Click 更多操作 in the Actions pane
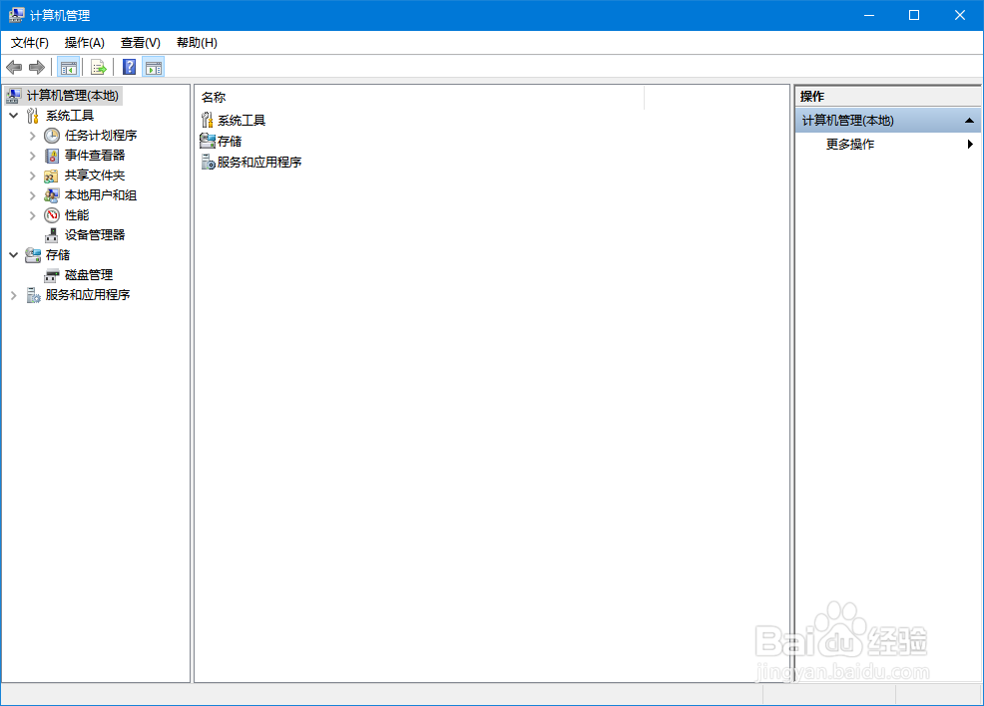 849,145
